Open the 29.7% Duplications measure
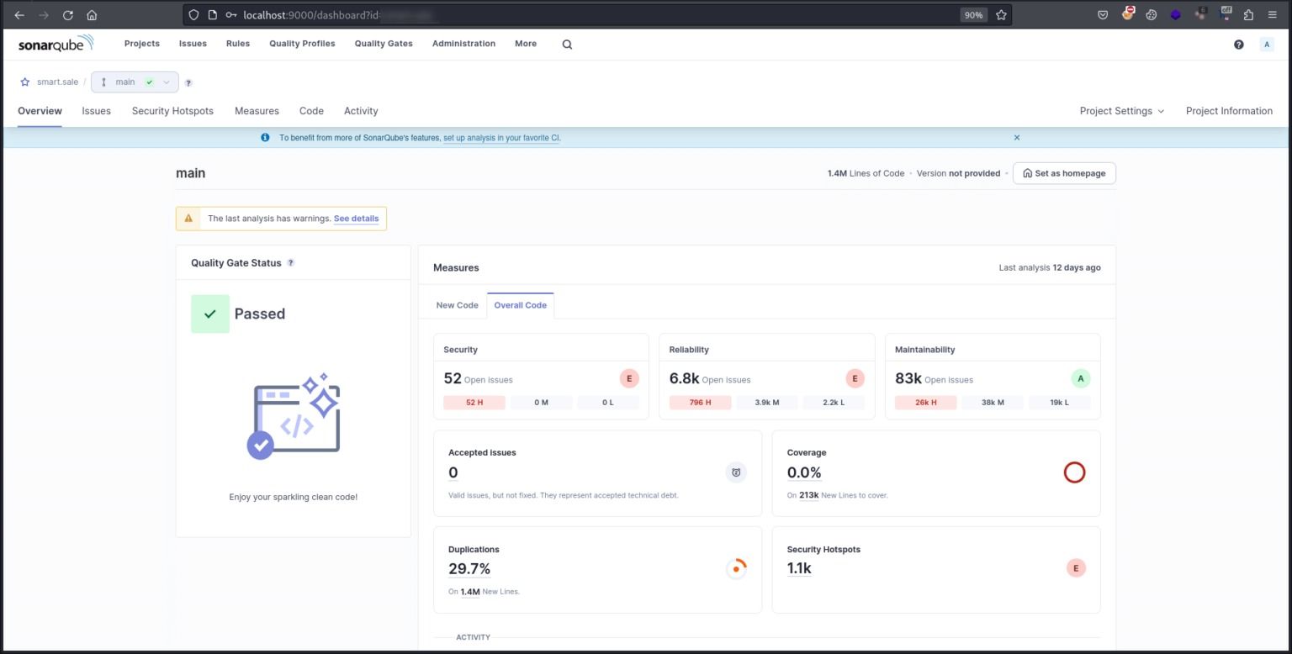 [x=469, y=569]
